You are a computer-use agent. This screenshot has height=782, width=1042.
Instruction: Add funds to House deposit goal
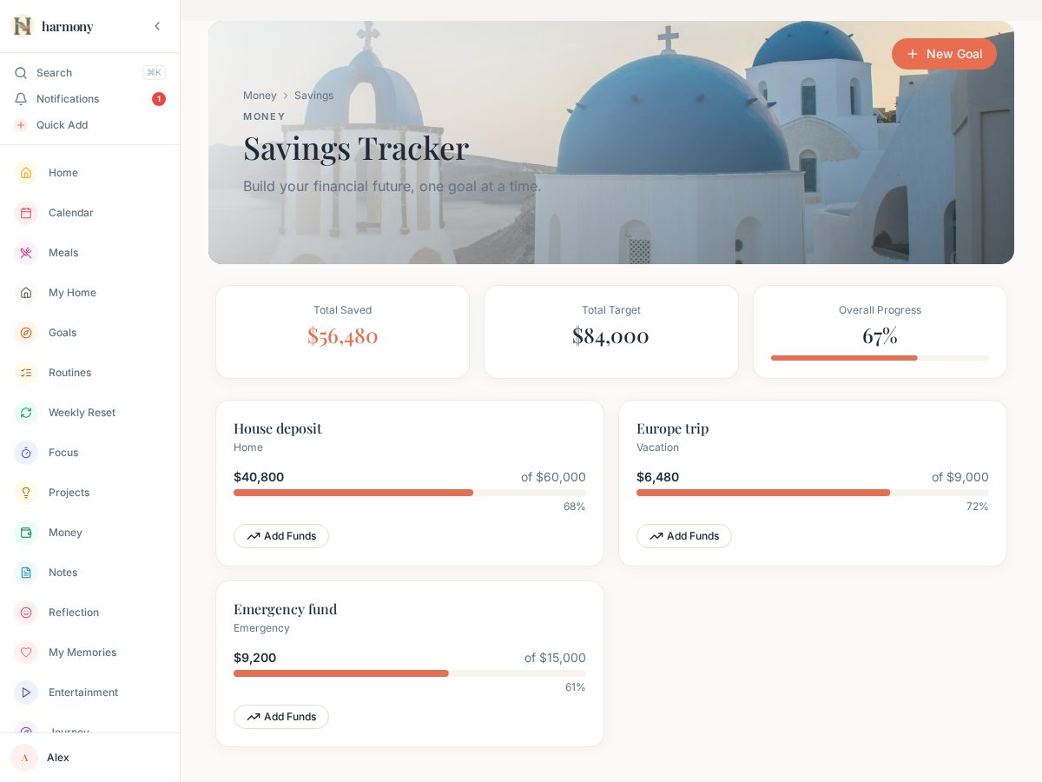(281, 536)
